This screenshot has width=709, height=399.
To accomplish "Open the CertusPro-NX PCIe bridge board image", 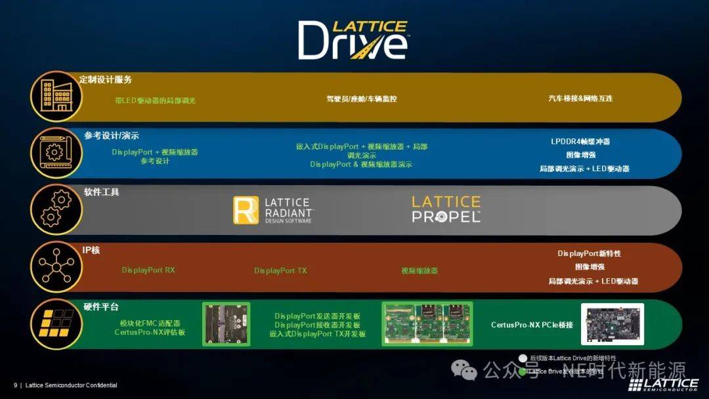I will click(612, 324).
